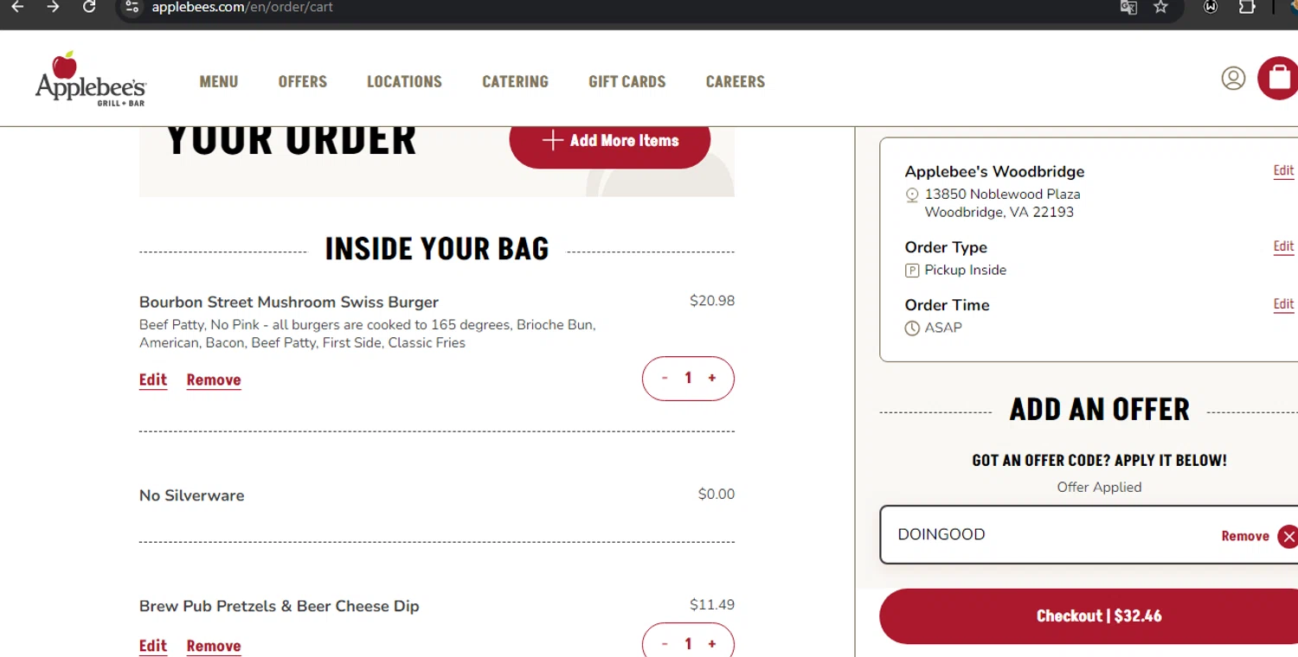Click the burger ingredients description text
Image resolution: width=1298 pixels, height=657 pixels.
tap(368, 334)
